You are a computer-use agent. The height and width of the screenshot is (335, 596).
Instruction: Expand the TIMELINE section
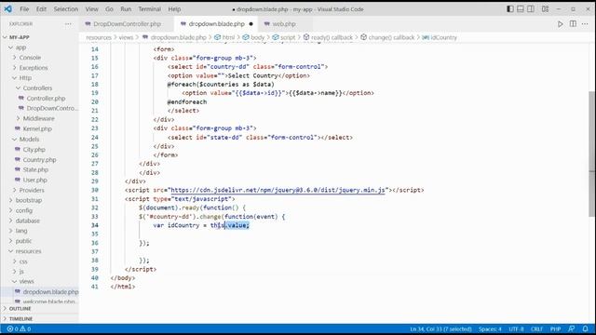pos(39,318)
